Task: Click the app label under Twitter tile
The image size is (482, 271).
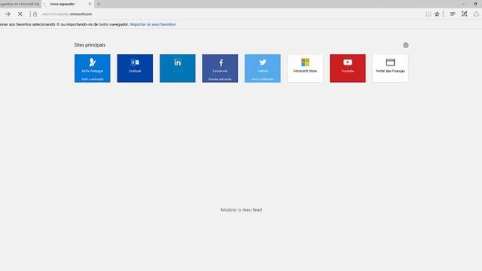Action: click(x=263, y=79)
